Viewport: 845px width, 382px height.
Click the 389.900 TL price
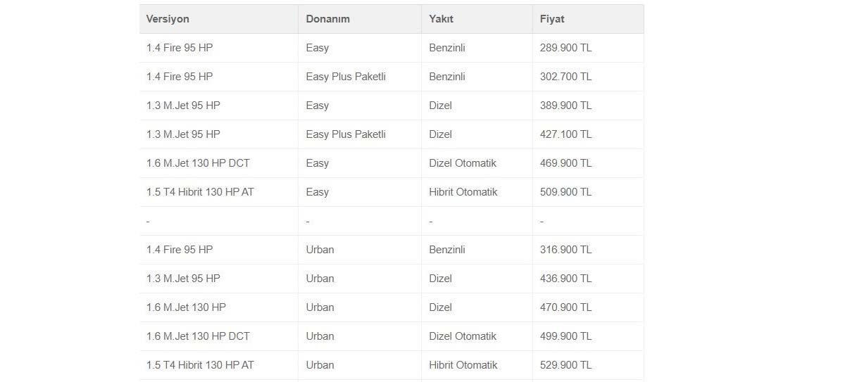click(x=565, y=106)
